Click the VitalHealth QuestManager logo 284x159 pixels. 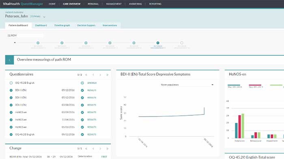tap(23, 4)
